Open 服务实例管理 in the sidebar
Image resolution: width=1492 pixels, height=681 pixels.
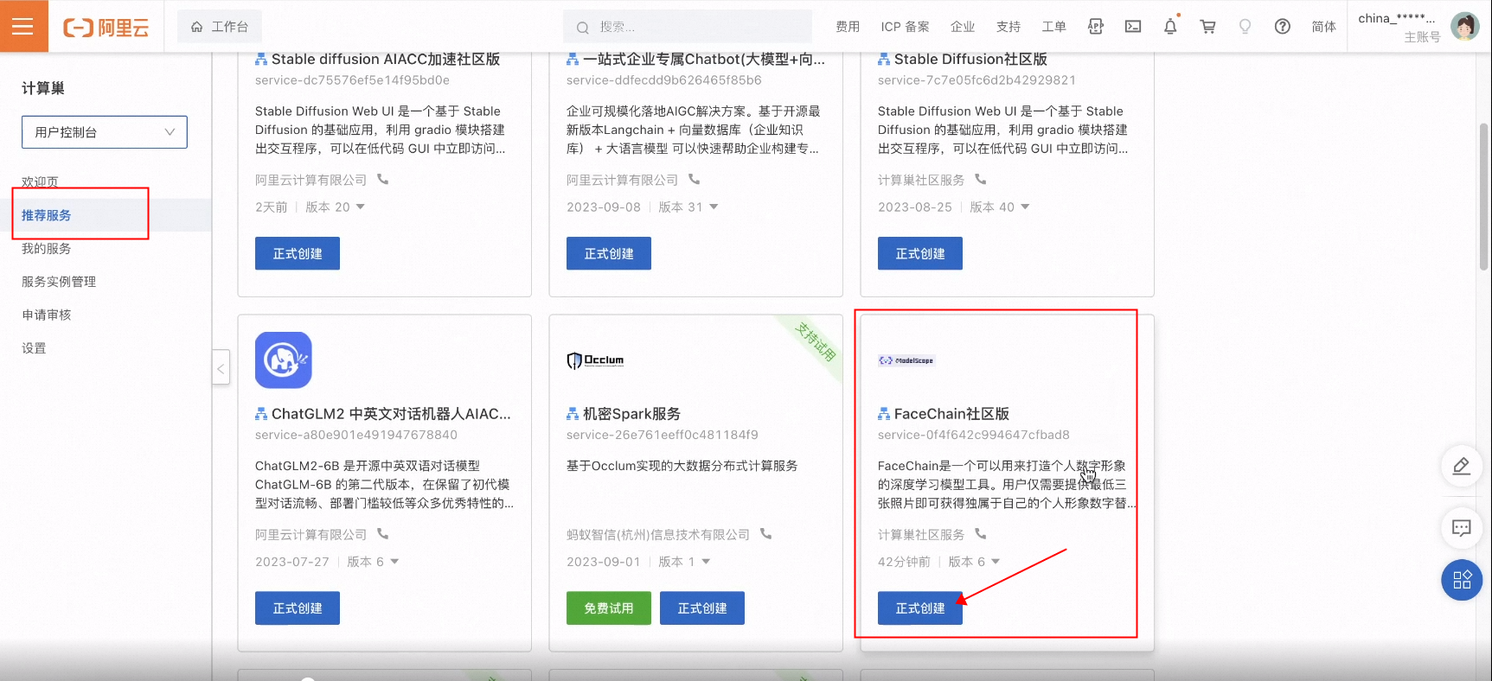pos(59,282)
